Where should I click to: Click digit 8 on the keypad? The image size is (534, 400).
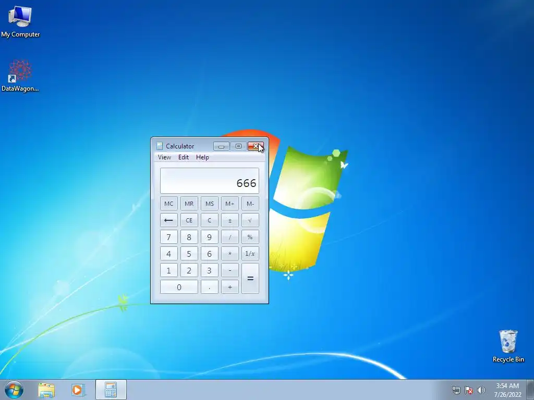pos(189,237)
